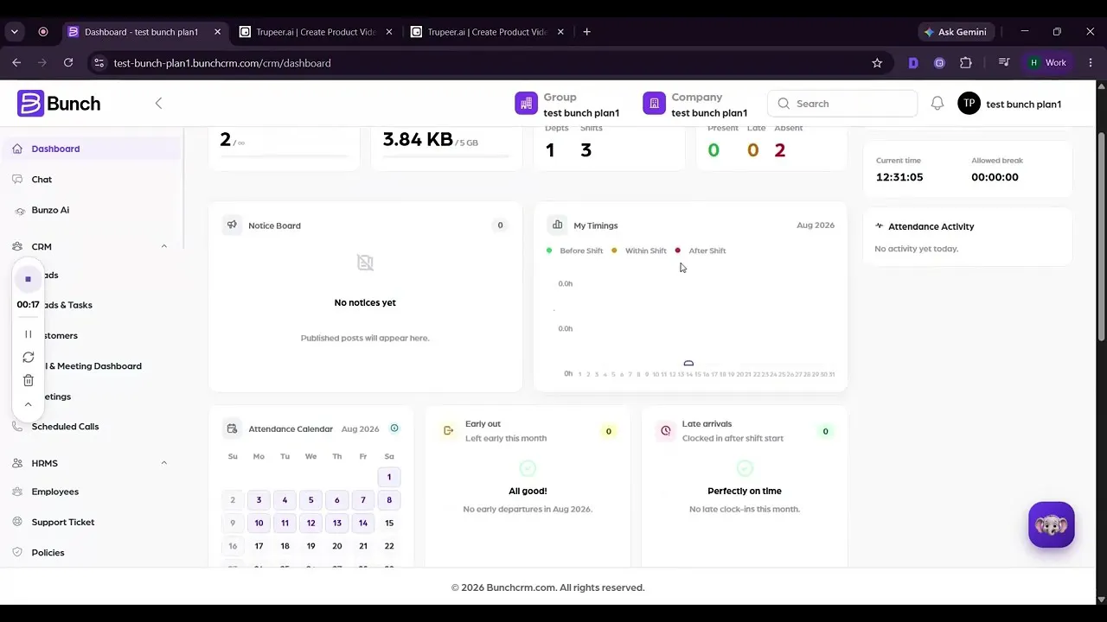Viewport: 1107px width, 622px height.
Task: Collapse the sidebar with the left chevron
Action: pos(158,104)
